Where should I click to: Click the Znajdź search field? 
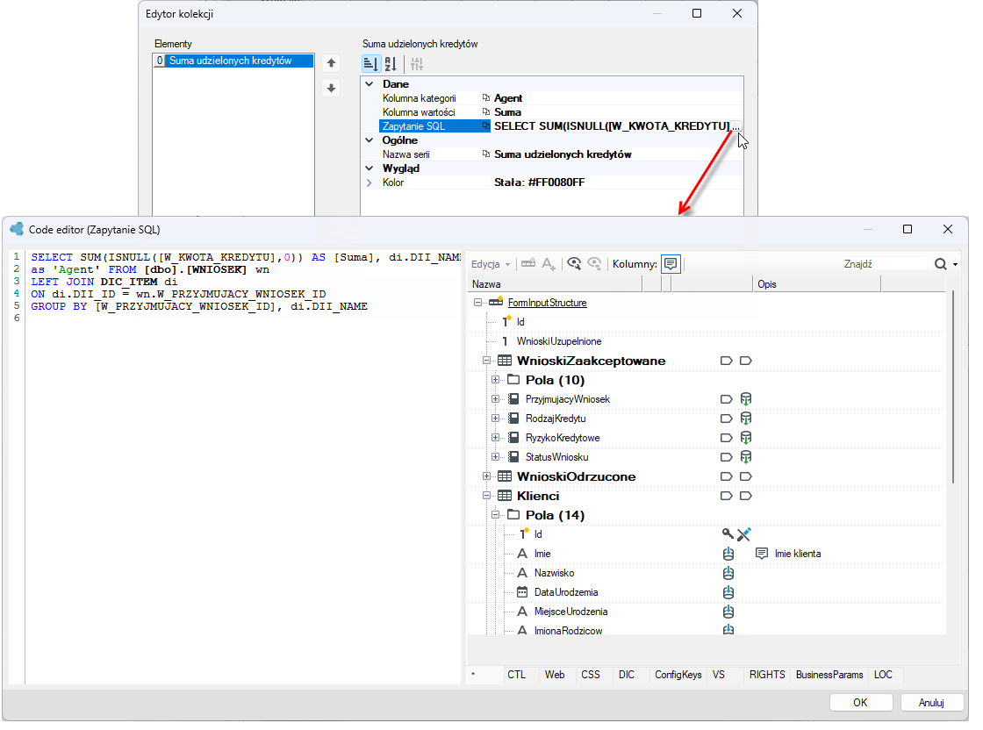pyautogui.click(x=884, y=264)
